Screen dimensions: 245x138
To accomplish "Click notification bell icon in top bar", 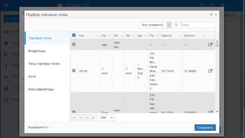I will (x=213, y=6).
